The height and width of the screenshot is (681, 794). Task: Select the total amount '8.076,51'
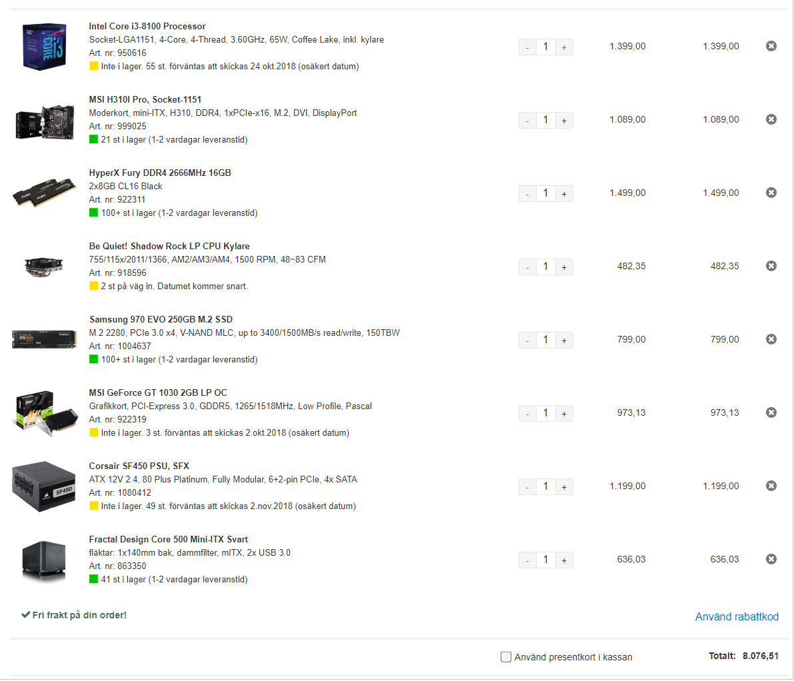[x=760, y=656]
